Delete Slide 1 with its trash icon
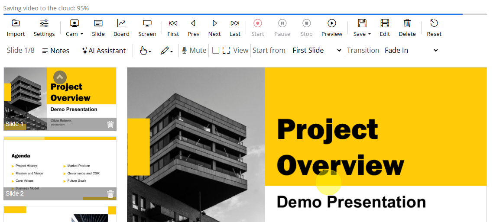 [110, 124]
